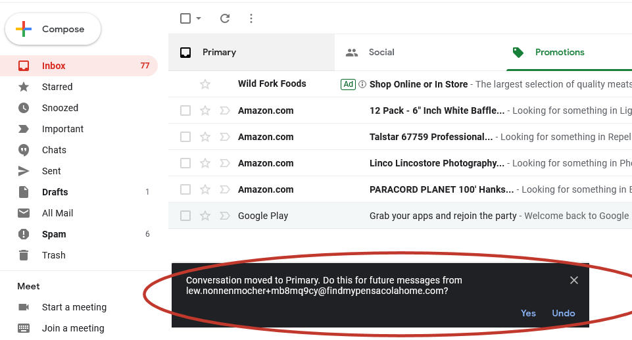The width and height of the screenshot is (632, 340).
Task: Mark PARACORD PLANET email as important
Action: (x=224, y=189)
